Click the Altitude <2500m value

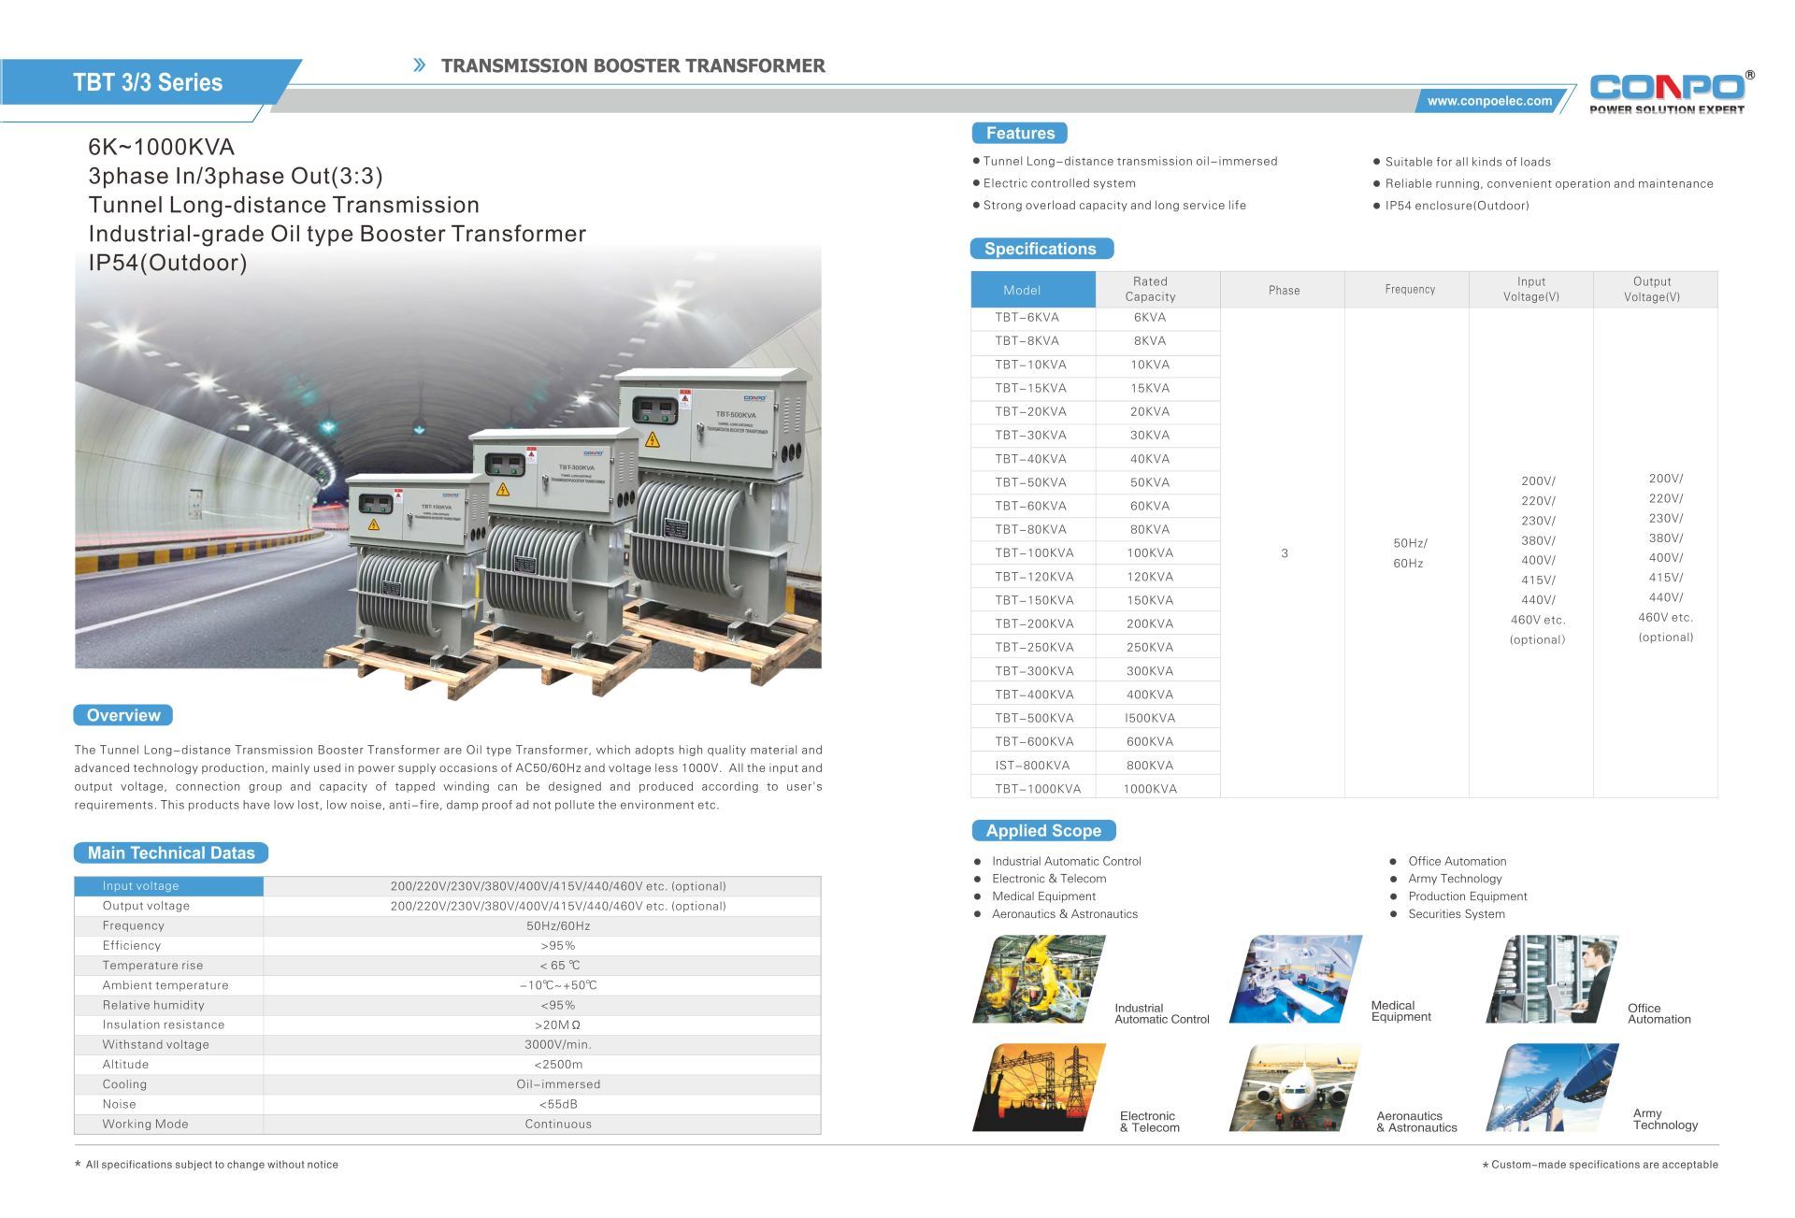click(x=558, y=1065)
